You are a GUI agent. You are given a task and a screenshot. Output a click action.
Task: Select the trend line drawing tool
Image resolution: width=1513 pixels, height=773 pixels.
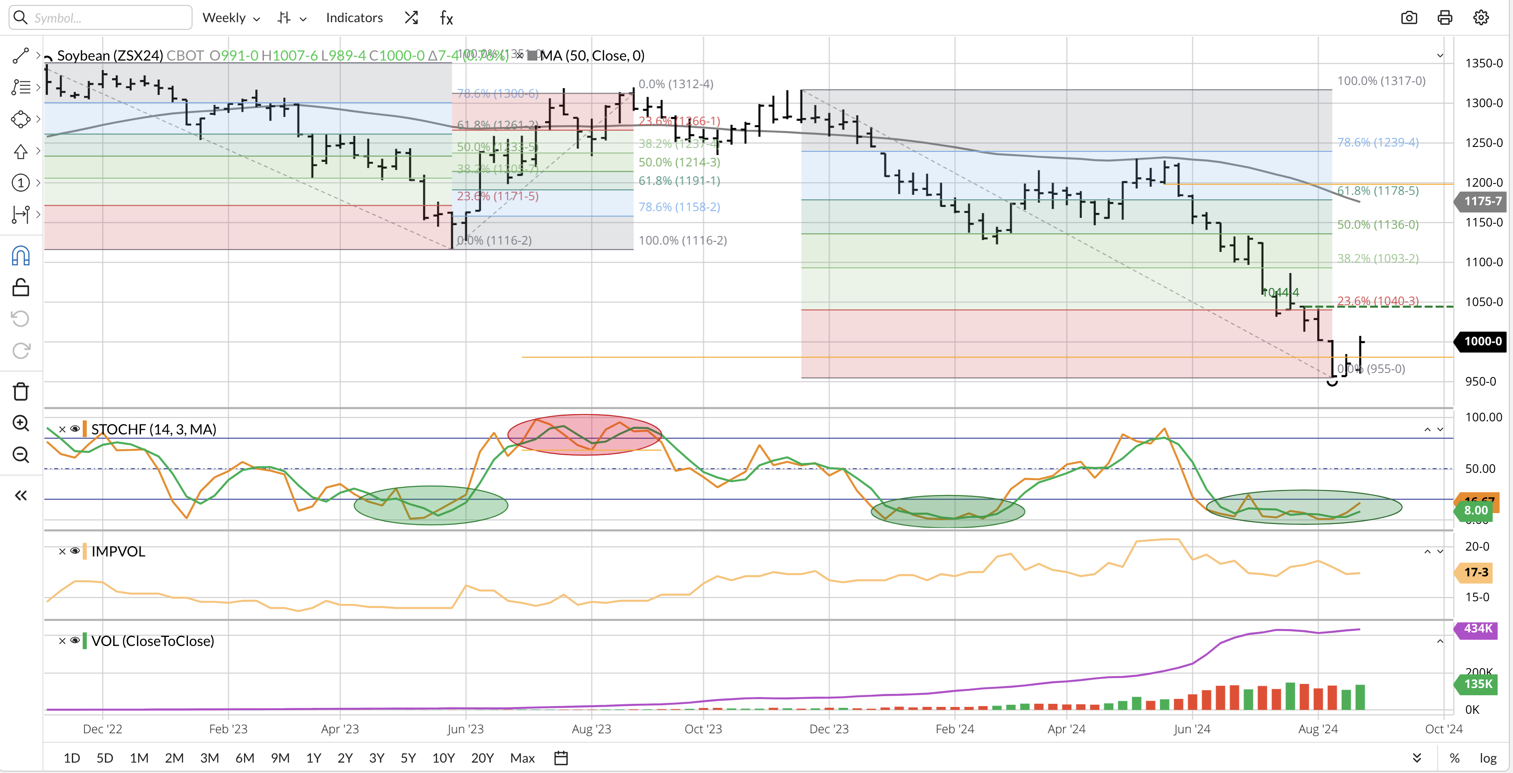[20, 56]
